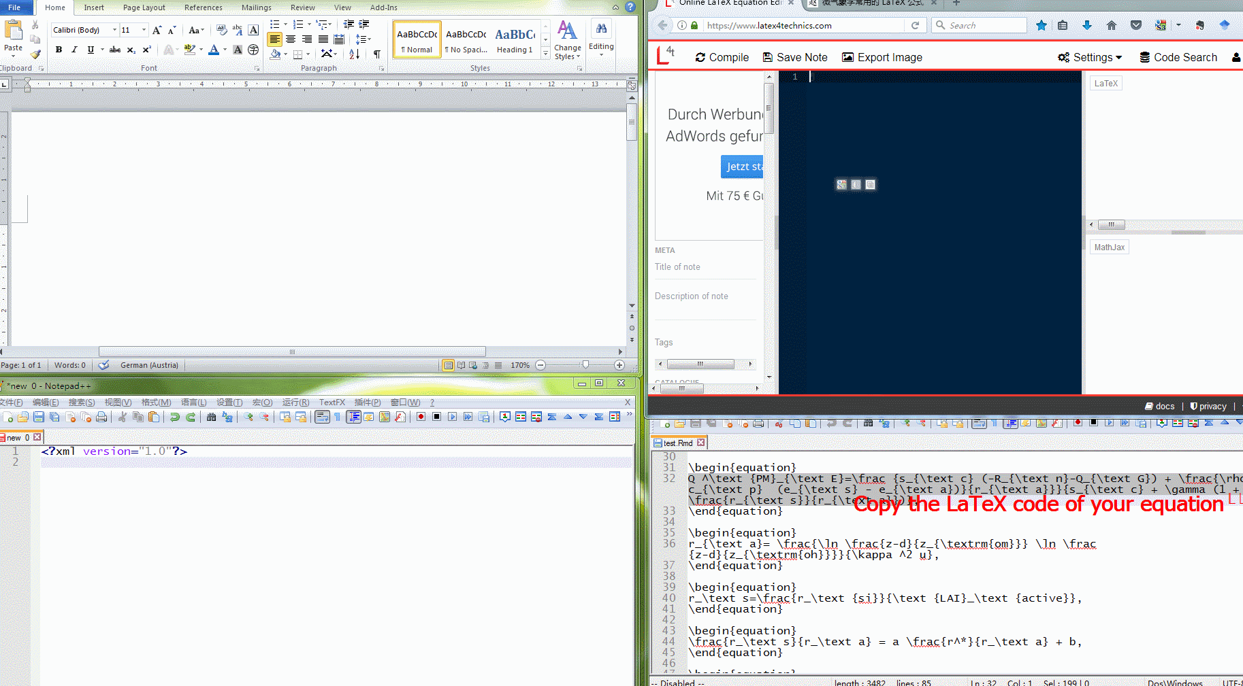Show paragraph marks with the pilcrow icon
Image resolution: width=1243 pixels, height=686 pixels.
pyautogui.click(x=377, y=54)
